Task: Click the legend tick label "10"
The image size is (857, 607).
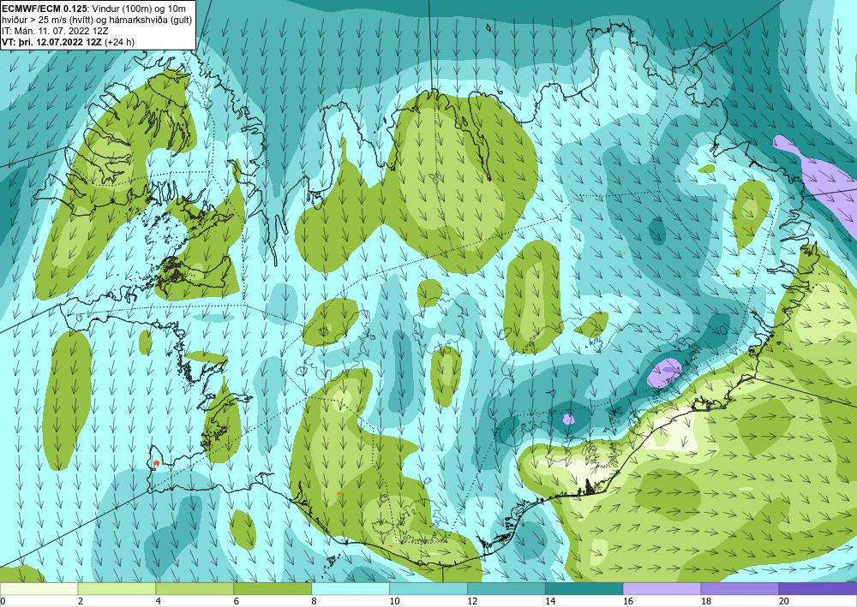Action: click(x=394, y=602)
